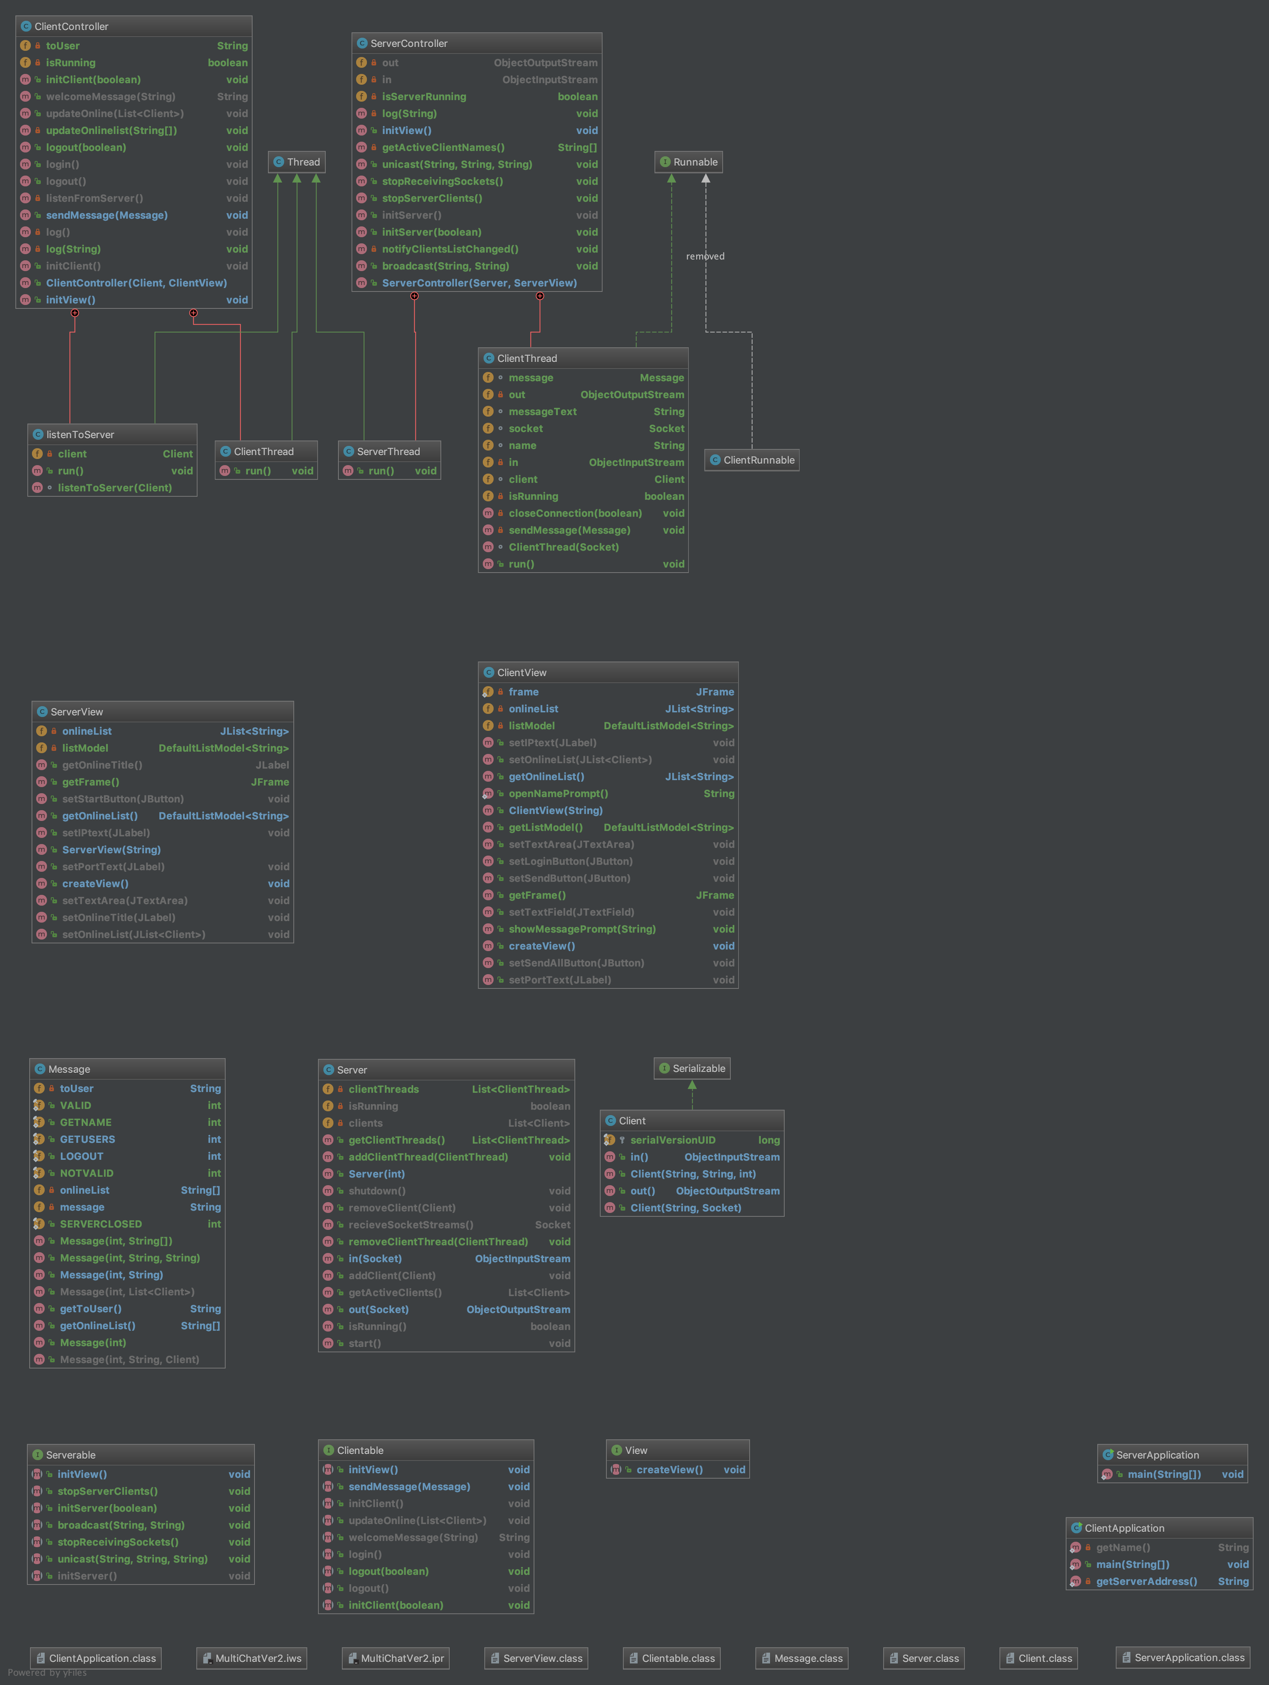1269x1685 pixels.
Task: Select the createView() row in View interface
Action: [x=678, y=1470]
